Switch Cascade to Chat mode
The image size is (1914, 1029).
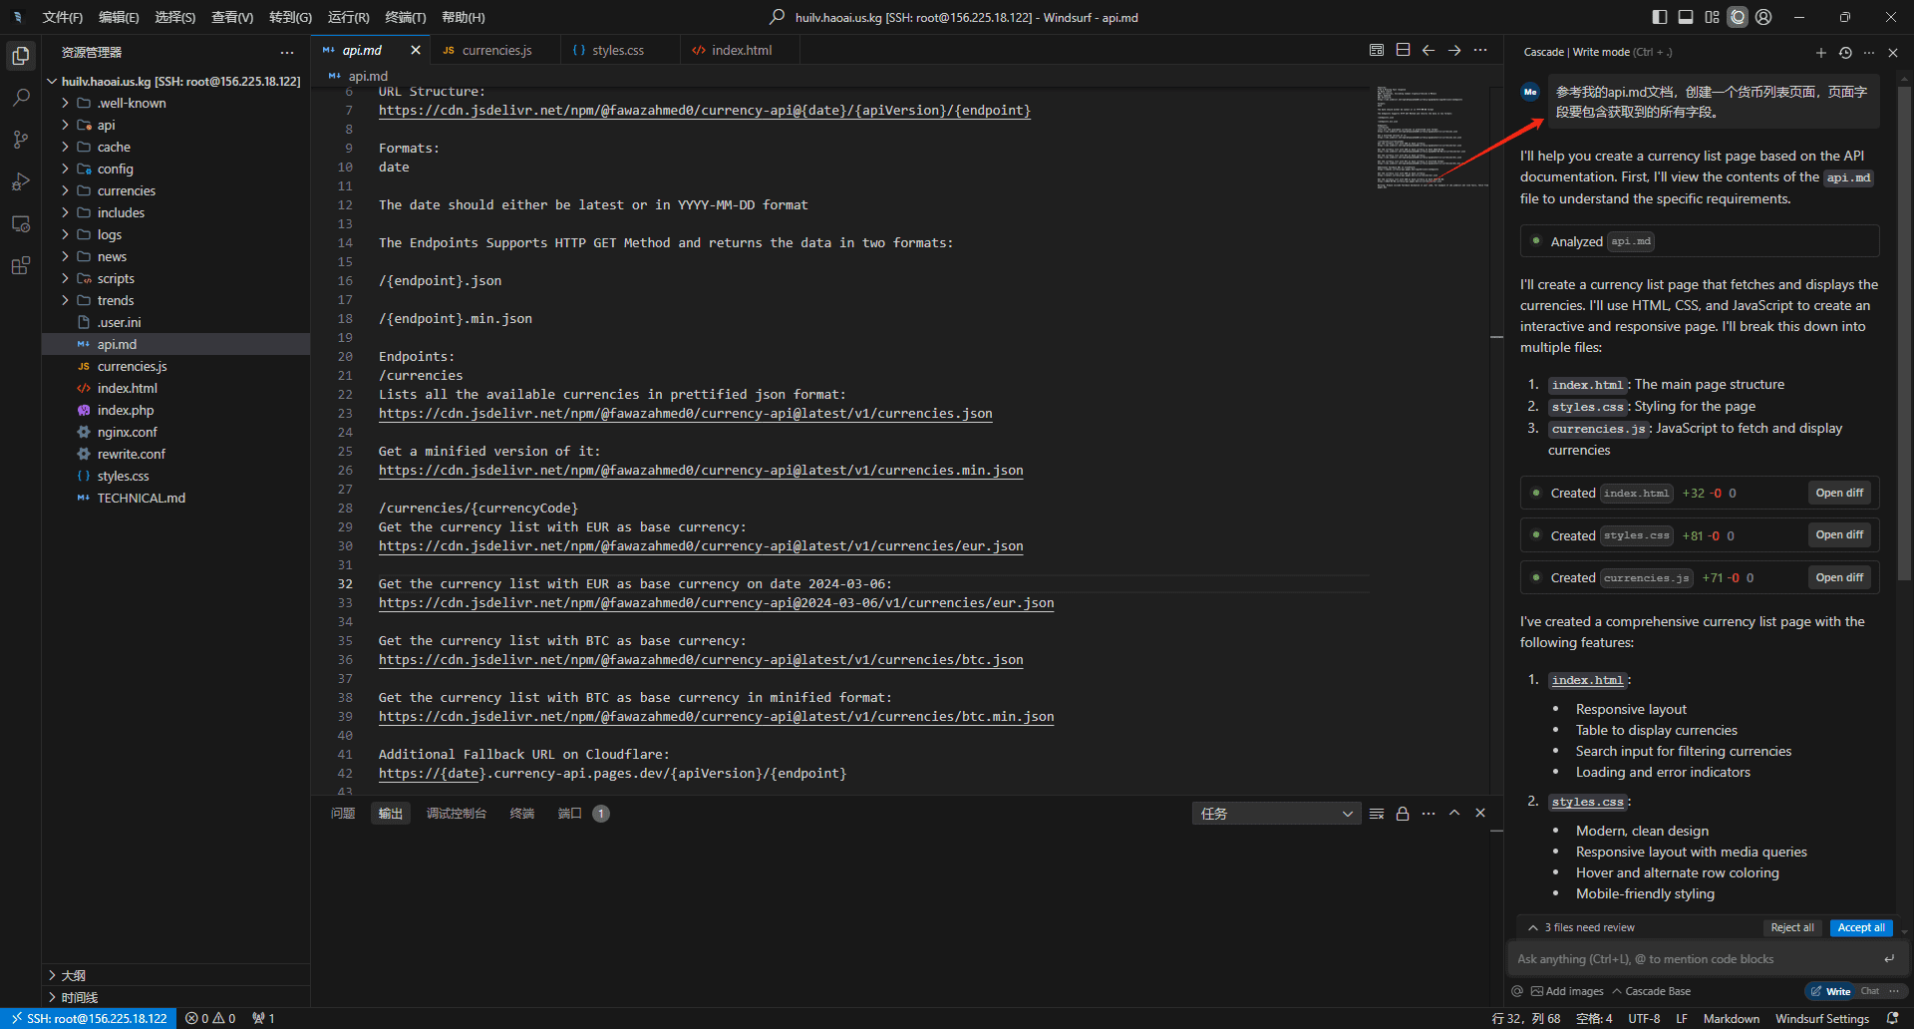tap(1870, 991)
